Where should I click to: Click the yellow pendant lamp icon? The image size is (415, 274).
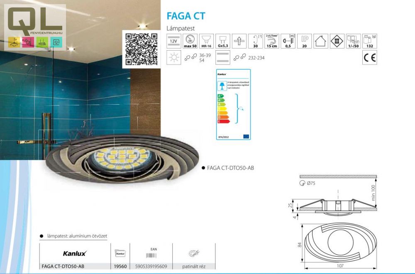14,42
